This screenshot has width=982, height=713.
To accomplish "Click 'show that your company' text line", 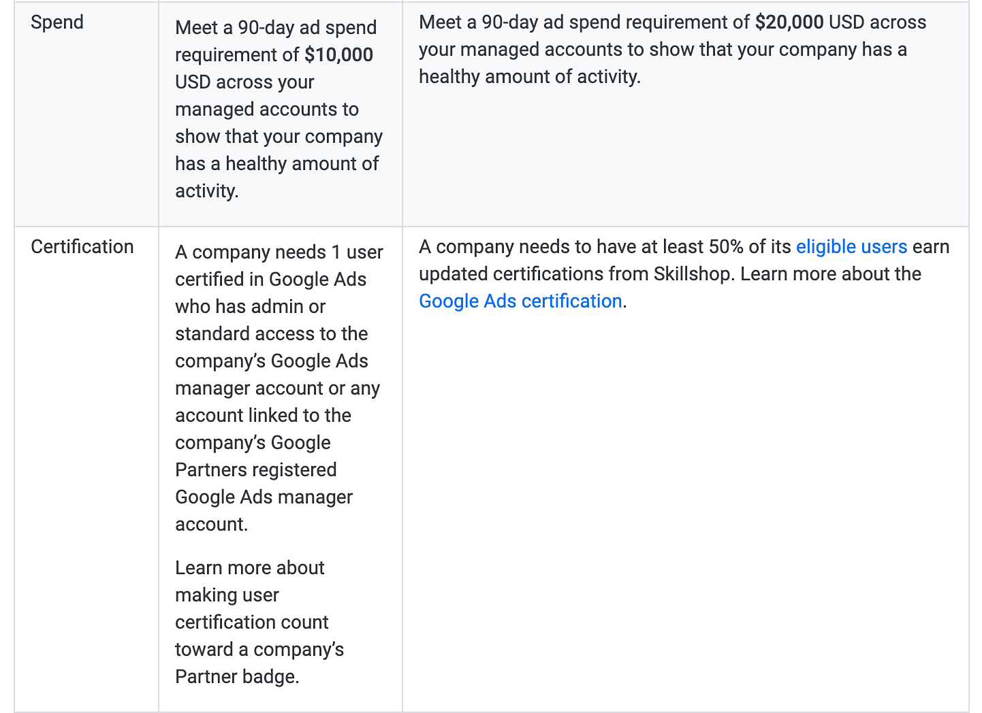I will 279,137.
